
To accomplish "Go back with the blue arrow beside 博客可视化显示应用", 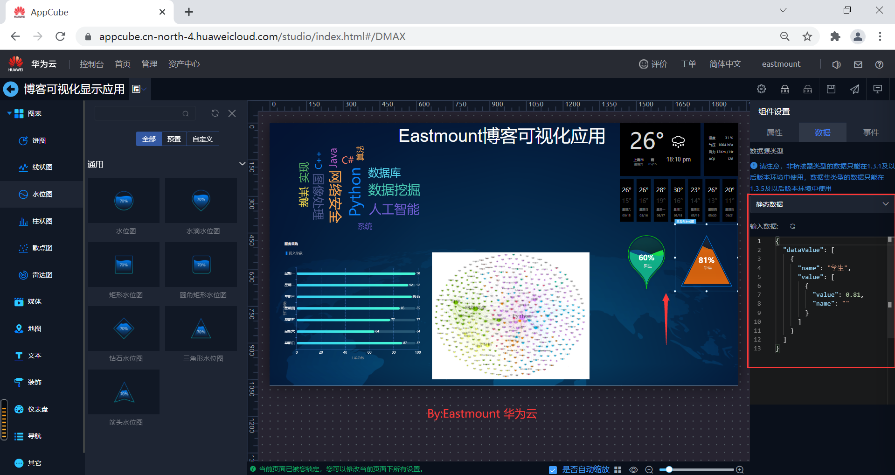I will pyautogui.click(x=11, y=89).
